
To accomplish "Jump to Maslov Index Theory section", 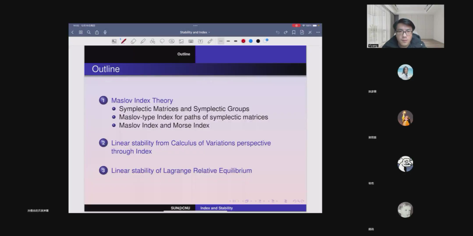I will pos(142,101).
